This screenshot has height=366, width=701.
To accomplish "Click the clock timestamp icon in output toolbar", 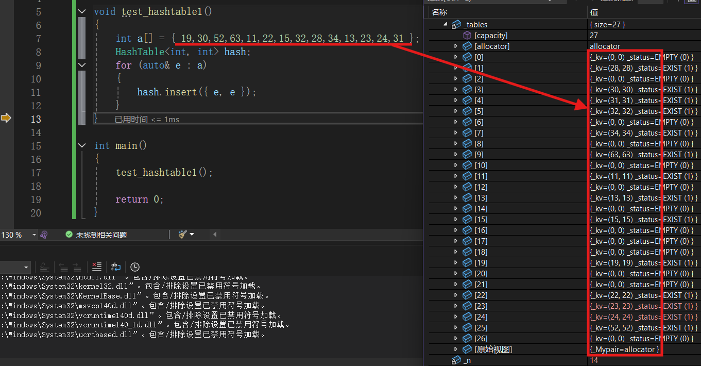I will point(135,267).
